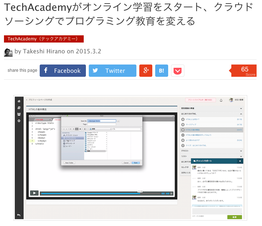
Task: Share article on Facebook
Action: click(63, 71)
